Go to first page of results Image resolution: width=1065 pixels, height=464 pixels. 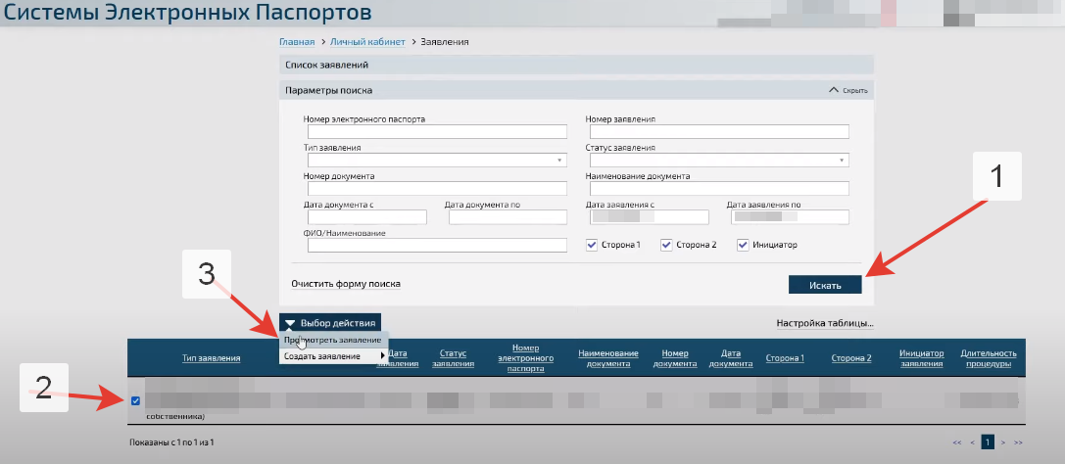[957, 442]
